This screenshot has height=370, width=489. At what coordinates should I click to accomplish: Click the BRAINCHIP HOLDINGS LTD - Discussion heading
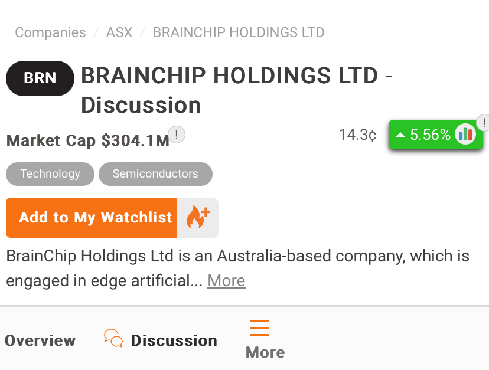pos(236,90)
